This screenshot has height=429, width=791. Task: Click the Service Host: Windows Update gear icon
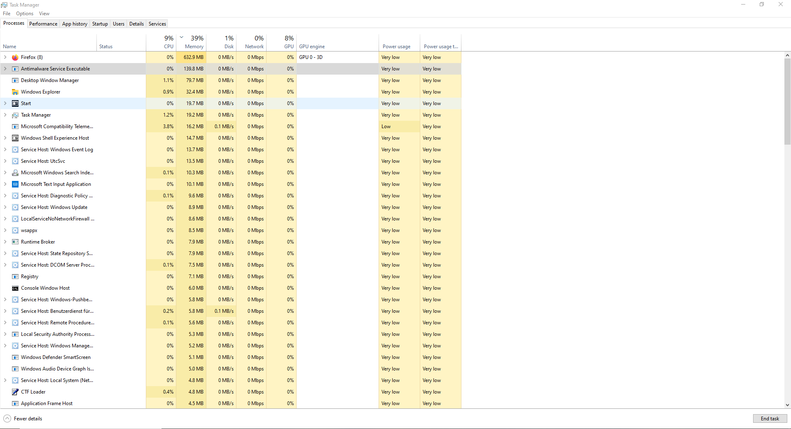point(15,207)
